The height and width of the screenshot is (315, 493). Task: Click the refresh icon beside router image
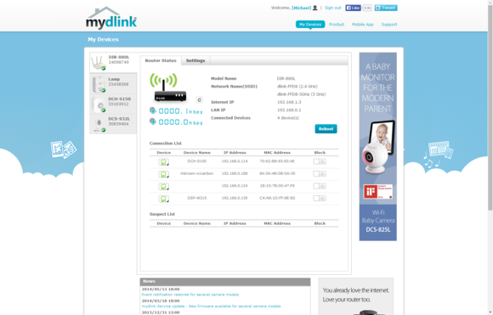200,100
